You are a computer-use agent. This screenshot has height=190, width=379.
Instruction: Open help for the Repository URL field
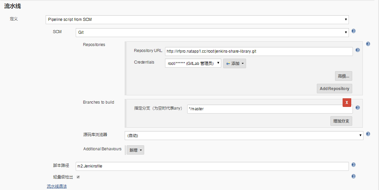tap(358, 50)
